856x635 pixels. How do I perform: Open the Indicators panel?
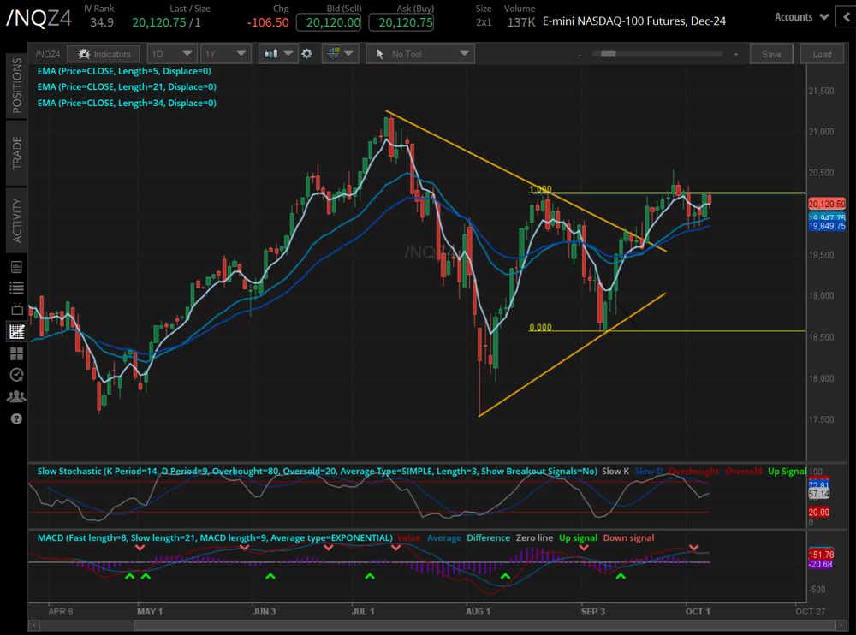(x=104, y=54)
